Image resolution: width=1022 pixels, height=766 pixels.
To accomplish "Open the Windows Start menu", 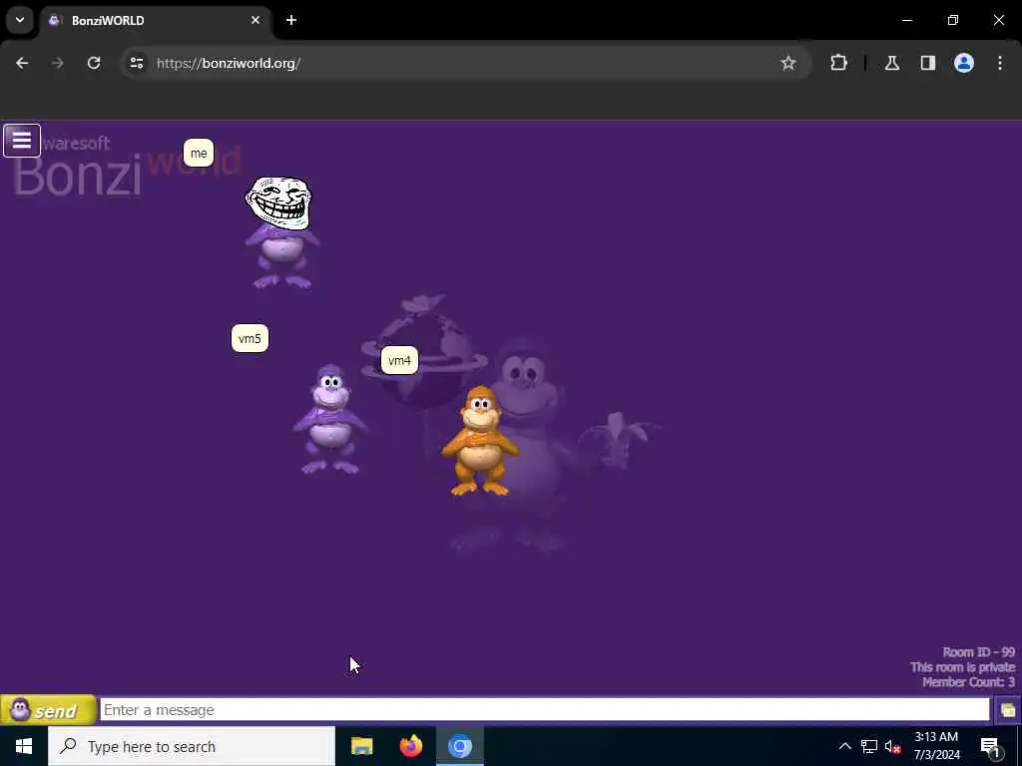I will click(x=24, y=746).
